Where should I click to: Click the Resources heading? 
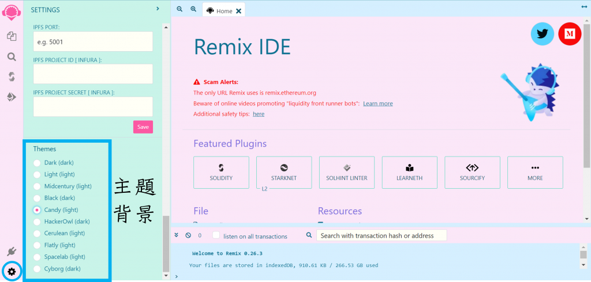(339, 211)
